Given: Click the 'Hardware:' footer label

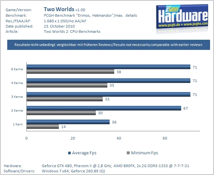Looking at the screenshot, I should point(13,166).
